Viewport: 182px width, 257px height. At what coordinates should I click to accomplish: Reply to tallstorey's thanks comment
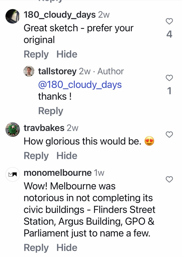51,111
